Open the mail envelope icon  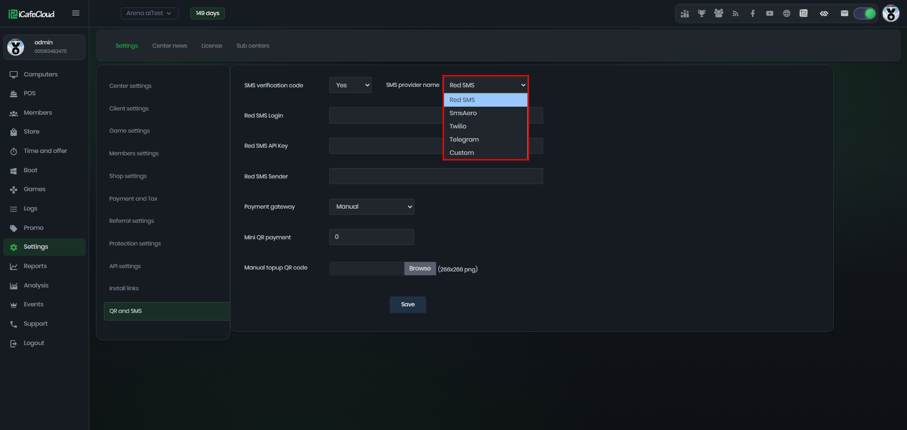click(844, 14)
